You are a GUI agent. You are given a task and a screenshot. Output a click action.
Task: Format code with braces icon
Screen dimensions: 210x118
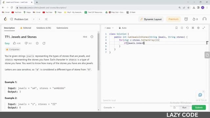(x=182, y=28)
